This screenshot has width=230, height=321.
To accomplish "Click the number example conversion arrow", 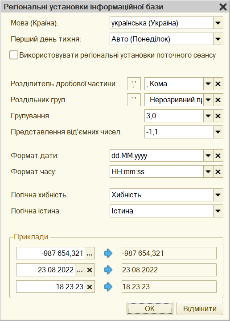I will (x=108, y=253).
